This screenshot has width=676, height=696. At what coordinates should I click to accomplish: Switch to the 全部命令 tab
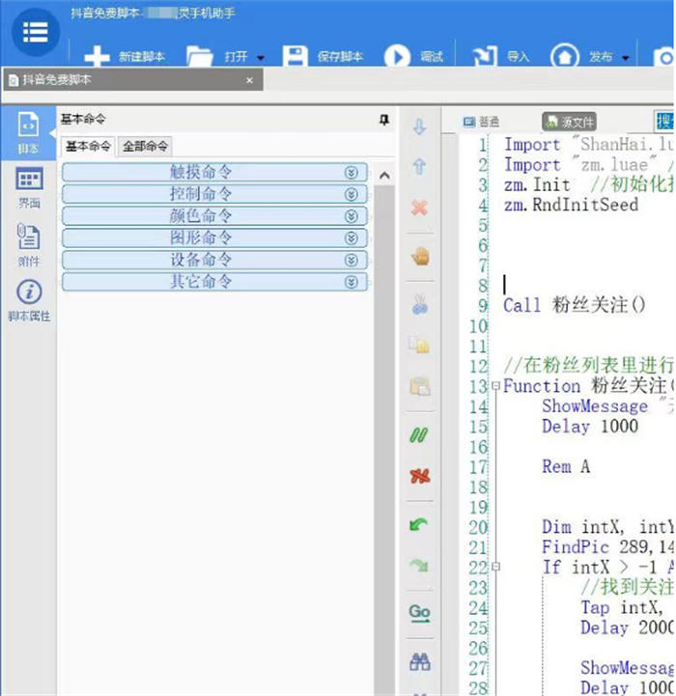(146, 147)
